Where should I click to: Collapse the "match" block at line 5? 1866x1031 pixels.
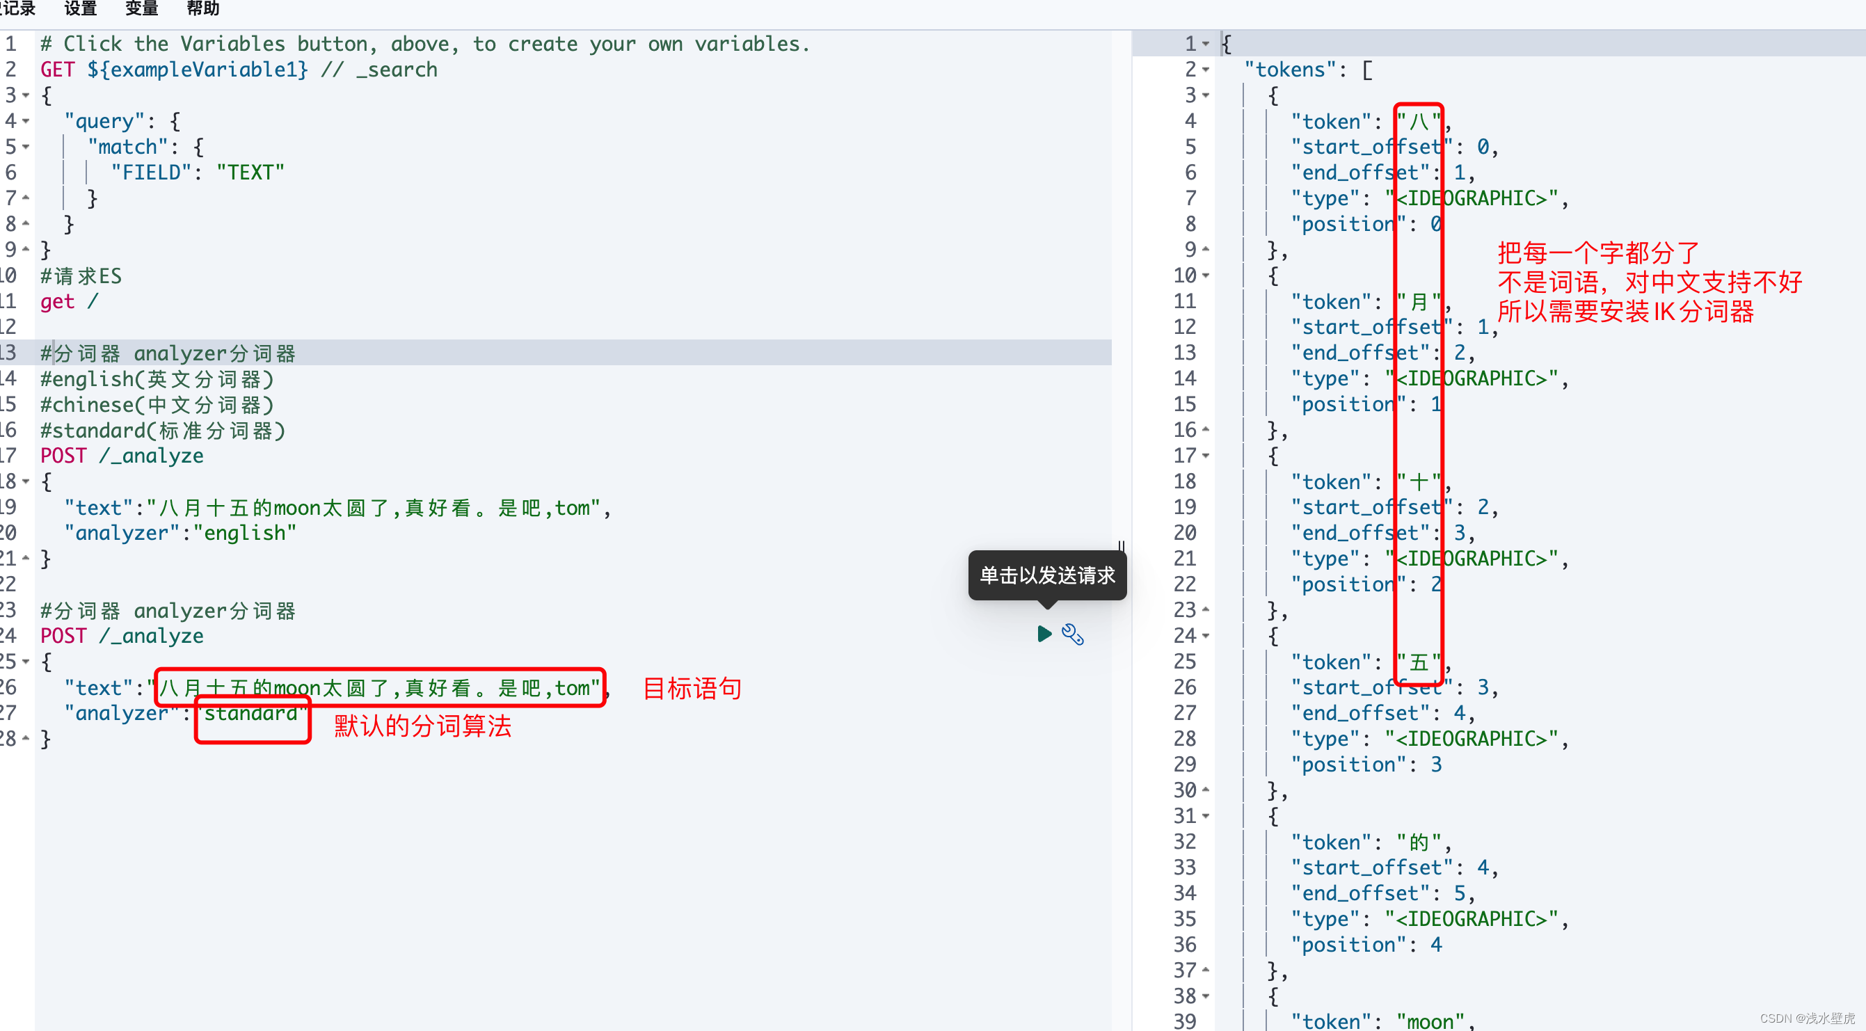pyautogui.click(x=26, y=147)
